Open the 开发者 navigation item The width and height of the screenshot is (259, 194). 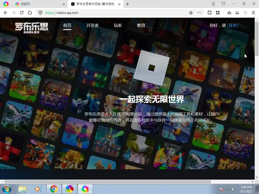coord(93,26)
